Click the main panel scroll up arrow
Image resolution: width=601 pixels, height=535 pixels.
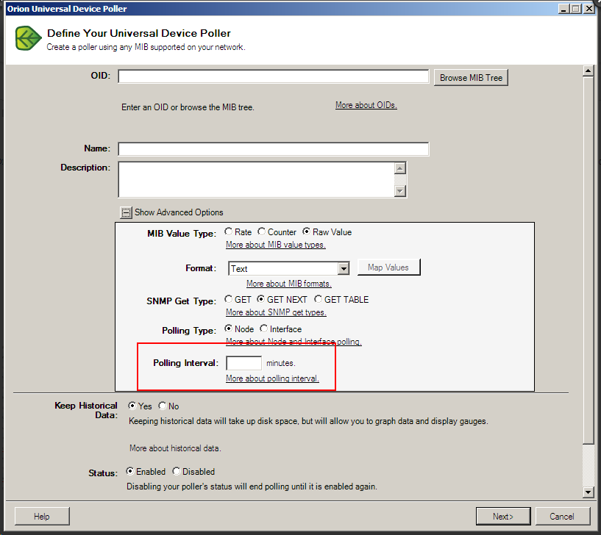point(588,71)
